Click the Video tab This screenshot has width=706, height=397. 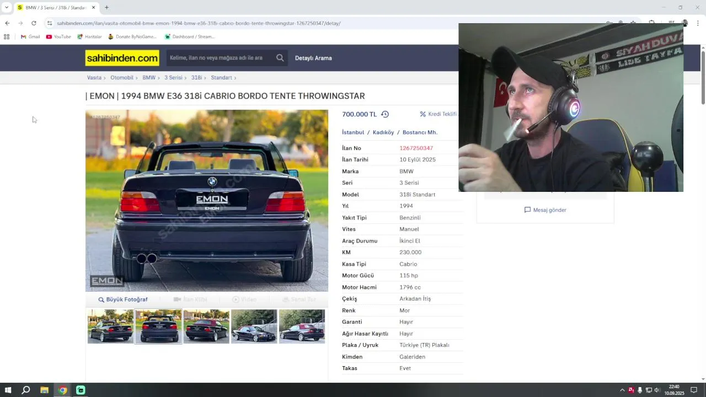coord(244,299)
